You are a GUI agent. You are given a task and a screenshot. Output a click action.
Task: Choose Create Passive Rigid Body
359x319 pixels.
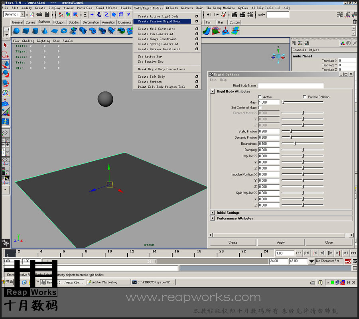click(162, 21)
